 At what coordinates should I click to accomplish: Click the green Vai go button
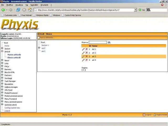[140, 10]
